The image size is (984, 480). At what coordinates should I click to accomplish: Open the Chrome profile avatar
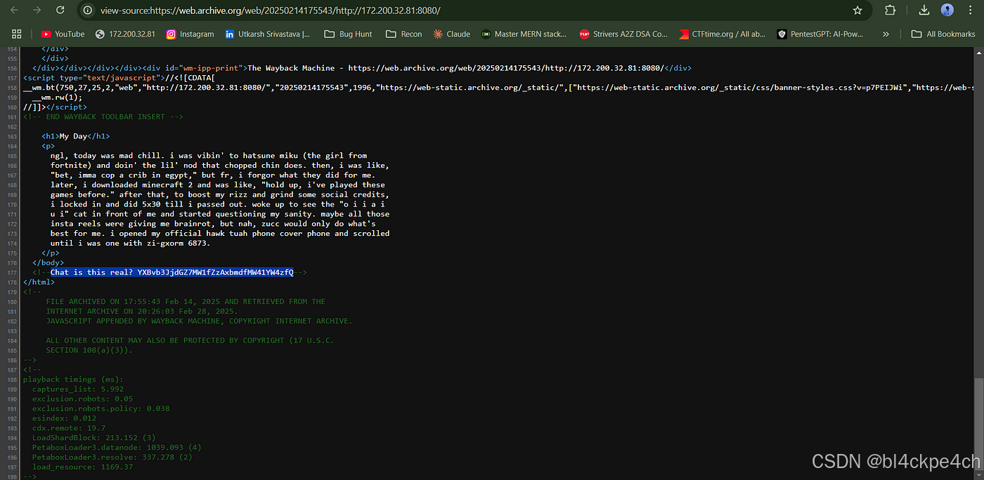947,11
